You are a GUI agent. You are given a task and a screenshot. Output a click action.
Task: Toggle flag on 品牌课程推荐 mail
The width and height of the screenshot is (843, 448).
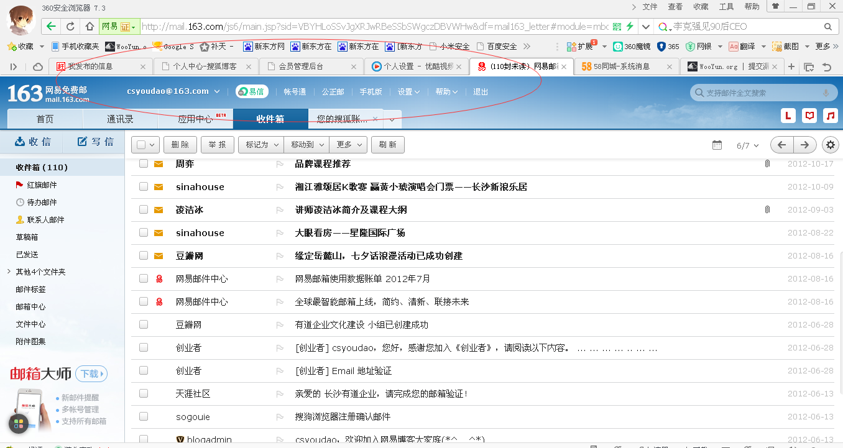click(280, 164)
